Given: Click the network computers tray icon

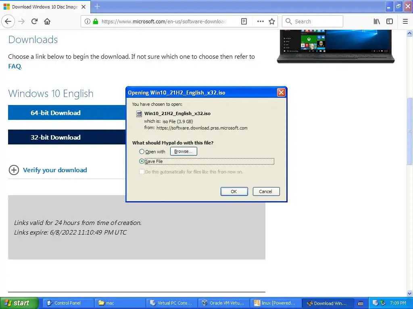Looking at the screenshot, I should coord(375,303).
